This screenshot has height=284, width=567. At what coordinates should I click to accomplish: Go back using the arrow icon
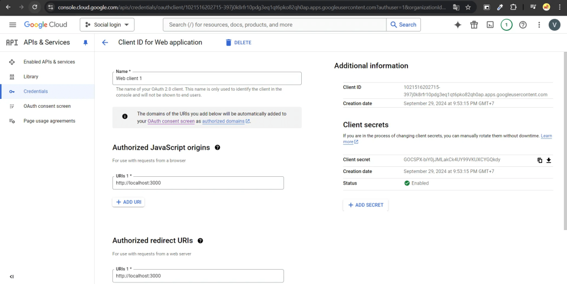point(105,43)
